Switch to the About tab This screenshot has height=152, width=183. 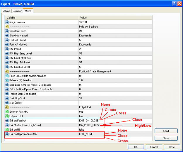tap(6, 11)
